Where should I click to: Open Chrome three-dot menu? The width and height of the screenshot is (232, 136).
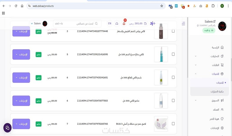tap(228, 6)
